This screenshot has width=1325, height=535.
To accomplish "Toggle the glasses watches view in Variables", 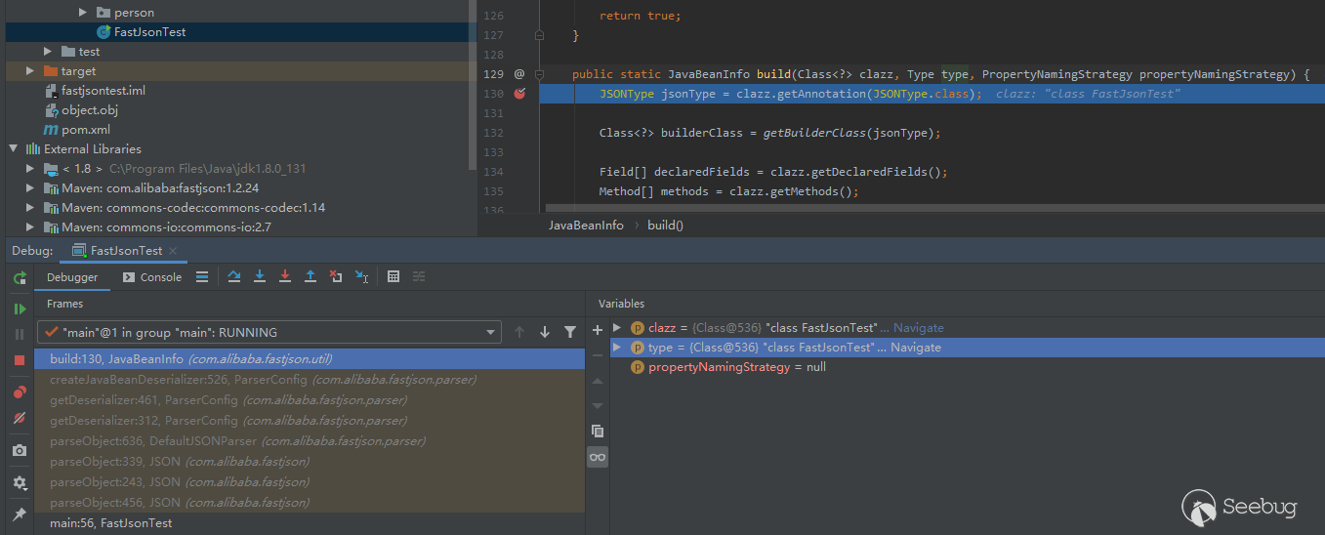I will click(x=598, y=457).
